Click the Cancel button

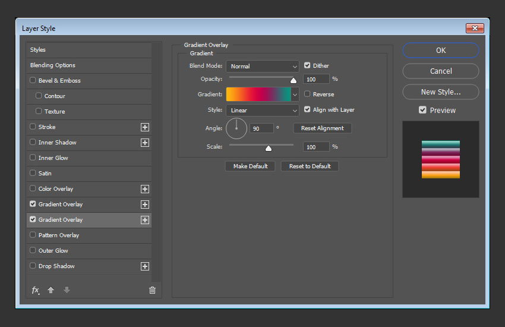pyautogui.click(x=441, y=71)
